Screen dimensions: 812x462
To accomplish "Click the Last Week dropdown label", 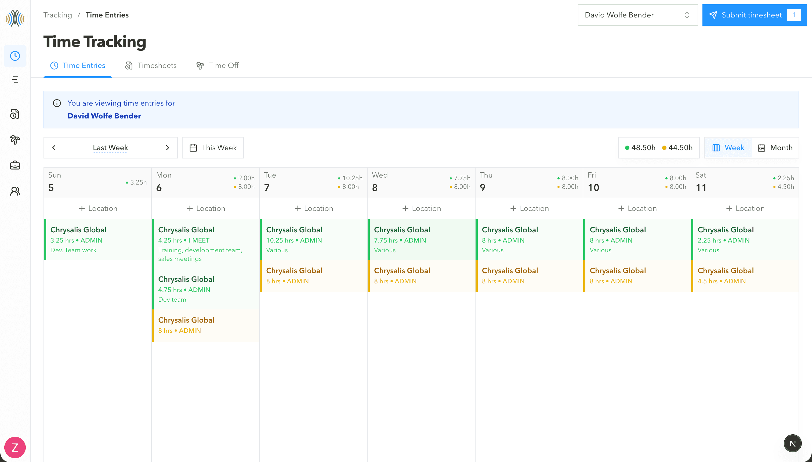I will (x=110, y=147).
